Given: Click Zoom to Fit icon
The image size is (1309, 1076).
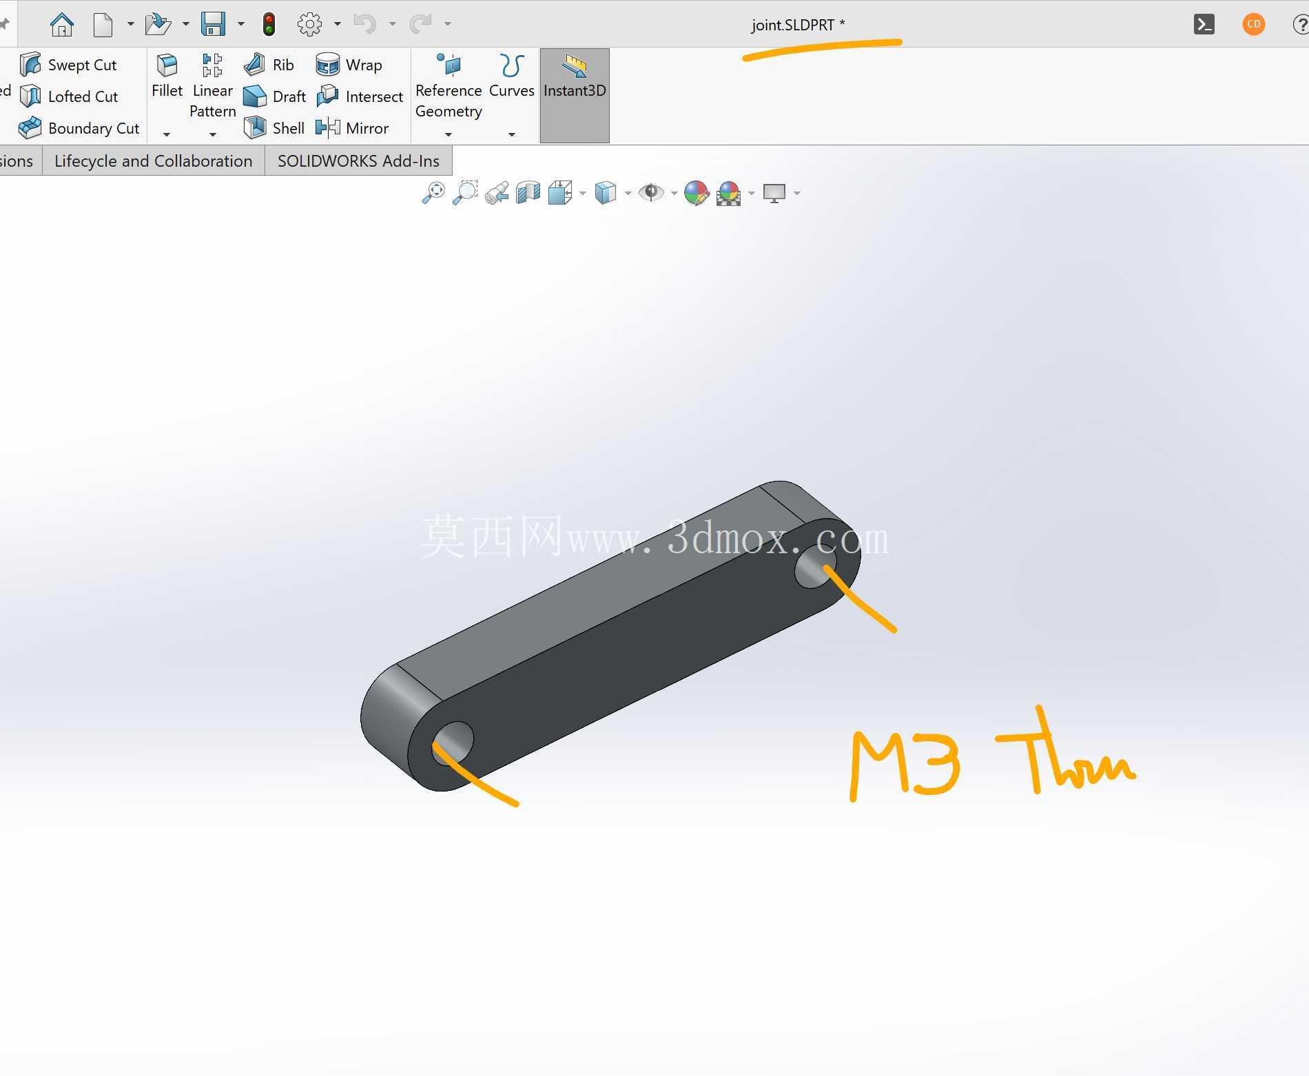Looking at the screenshot, I should [x=433, y=193].
